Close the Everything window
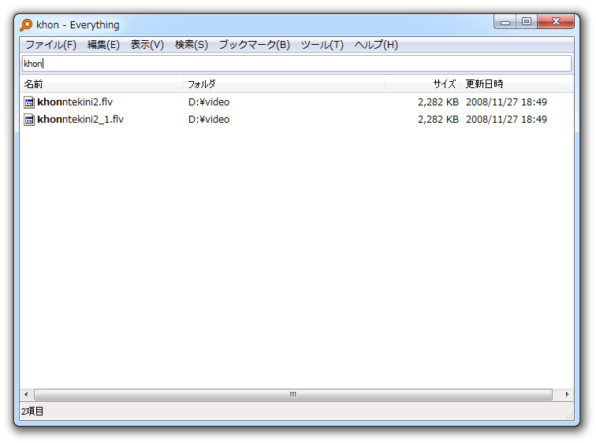 pos(556,22)
